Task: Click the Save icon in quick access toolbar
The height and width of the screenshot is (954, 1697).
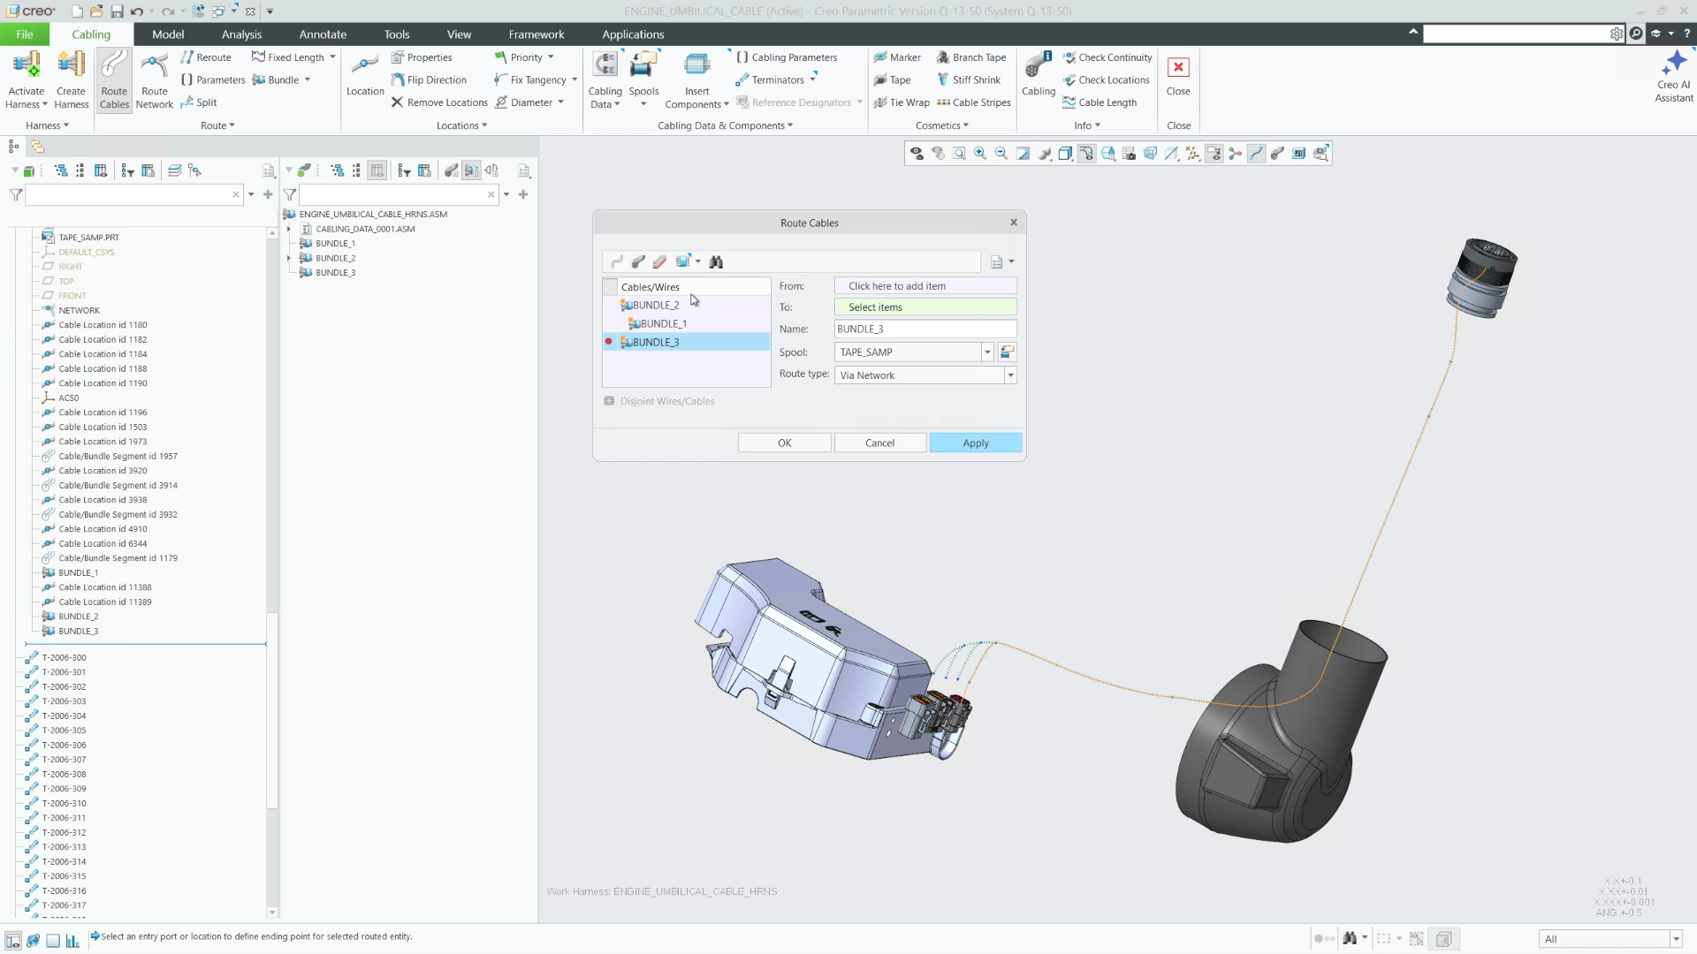Action: click(x=117, y=11)
